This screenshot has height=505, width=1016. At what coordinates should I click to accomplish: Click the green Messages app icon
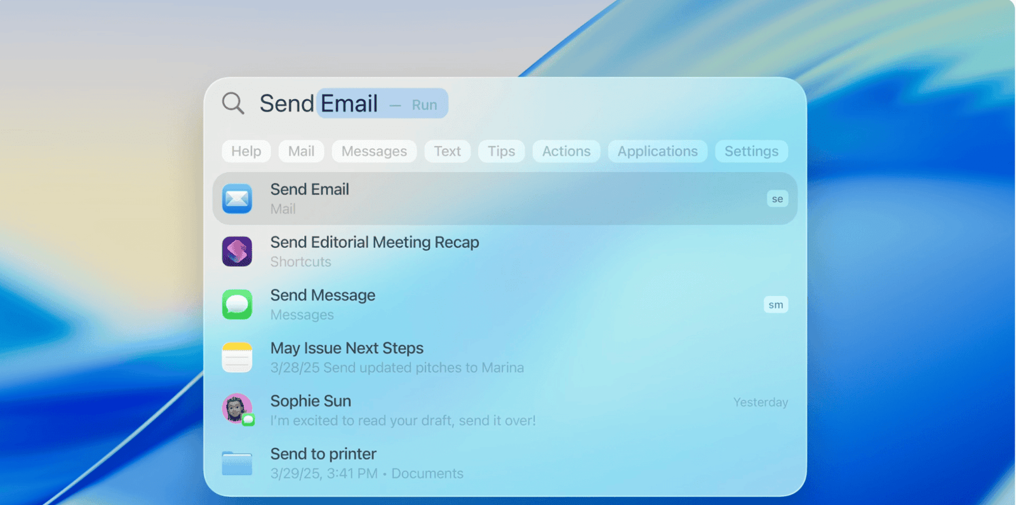pos(237,304)
